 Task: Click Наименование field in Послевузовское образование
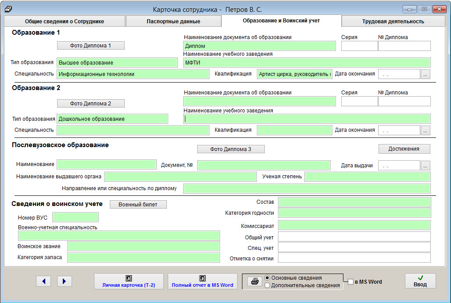(107, 165)
